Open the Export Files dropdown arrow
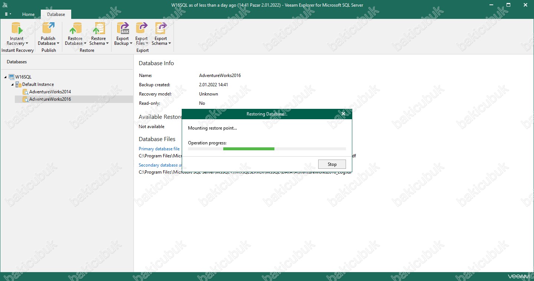 [147, 44]
